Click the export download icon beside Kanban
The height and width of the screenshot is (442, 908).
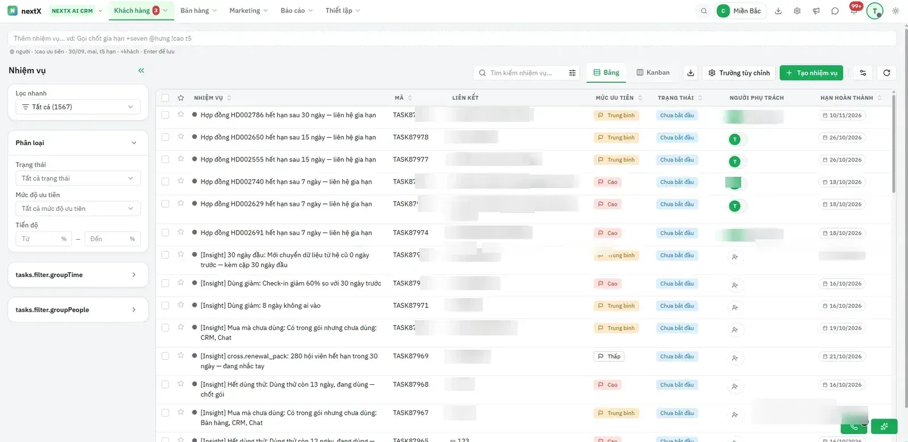point(691,73)
